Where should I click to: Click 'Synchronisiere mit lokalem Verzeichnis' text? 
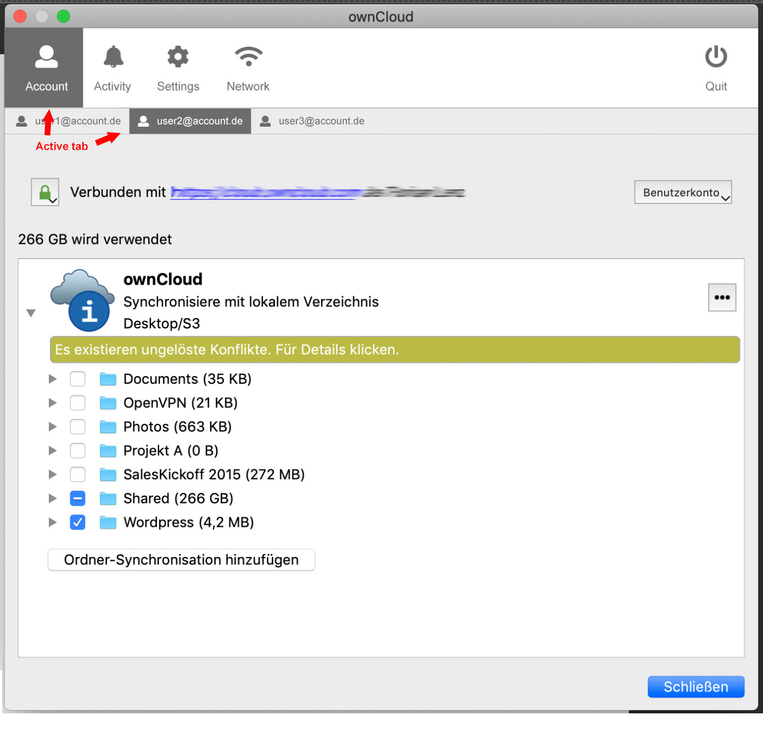tap(251, 302)
